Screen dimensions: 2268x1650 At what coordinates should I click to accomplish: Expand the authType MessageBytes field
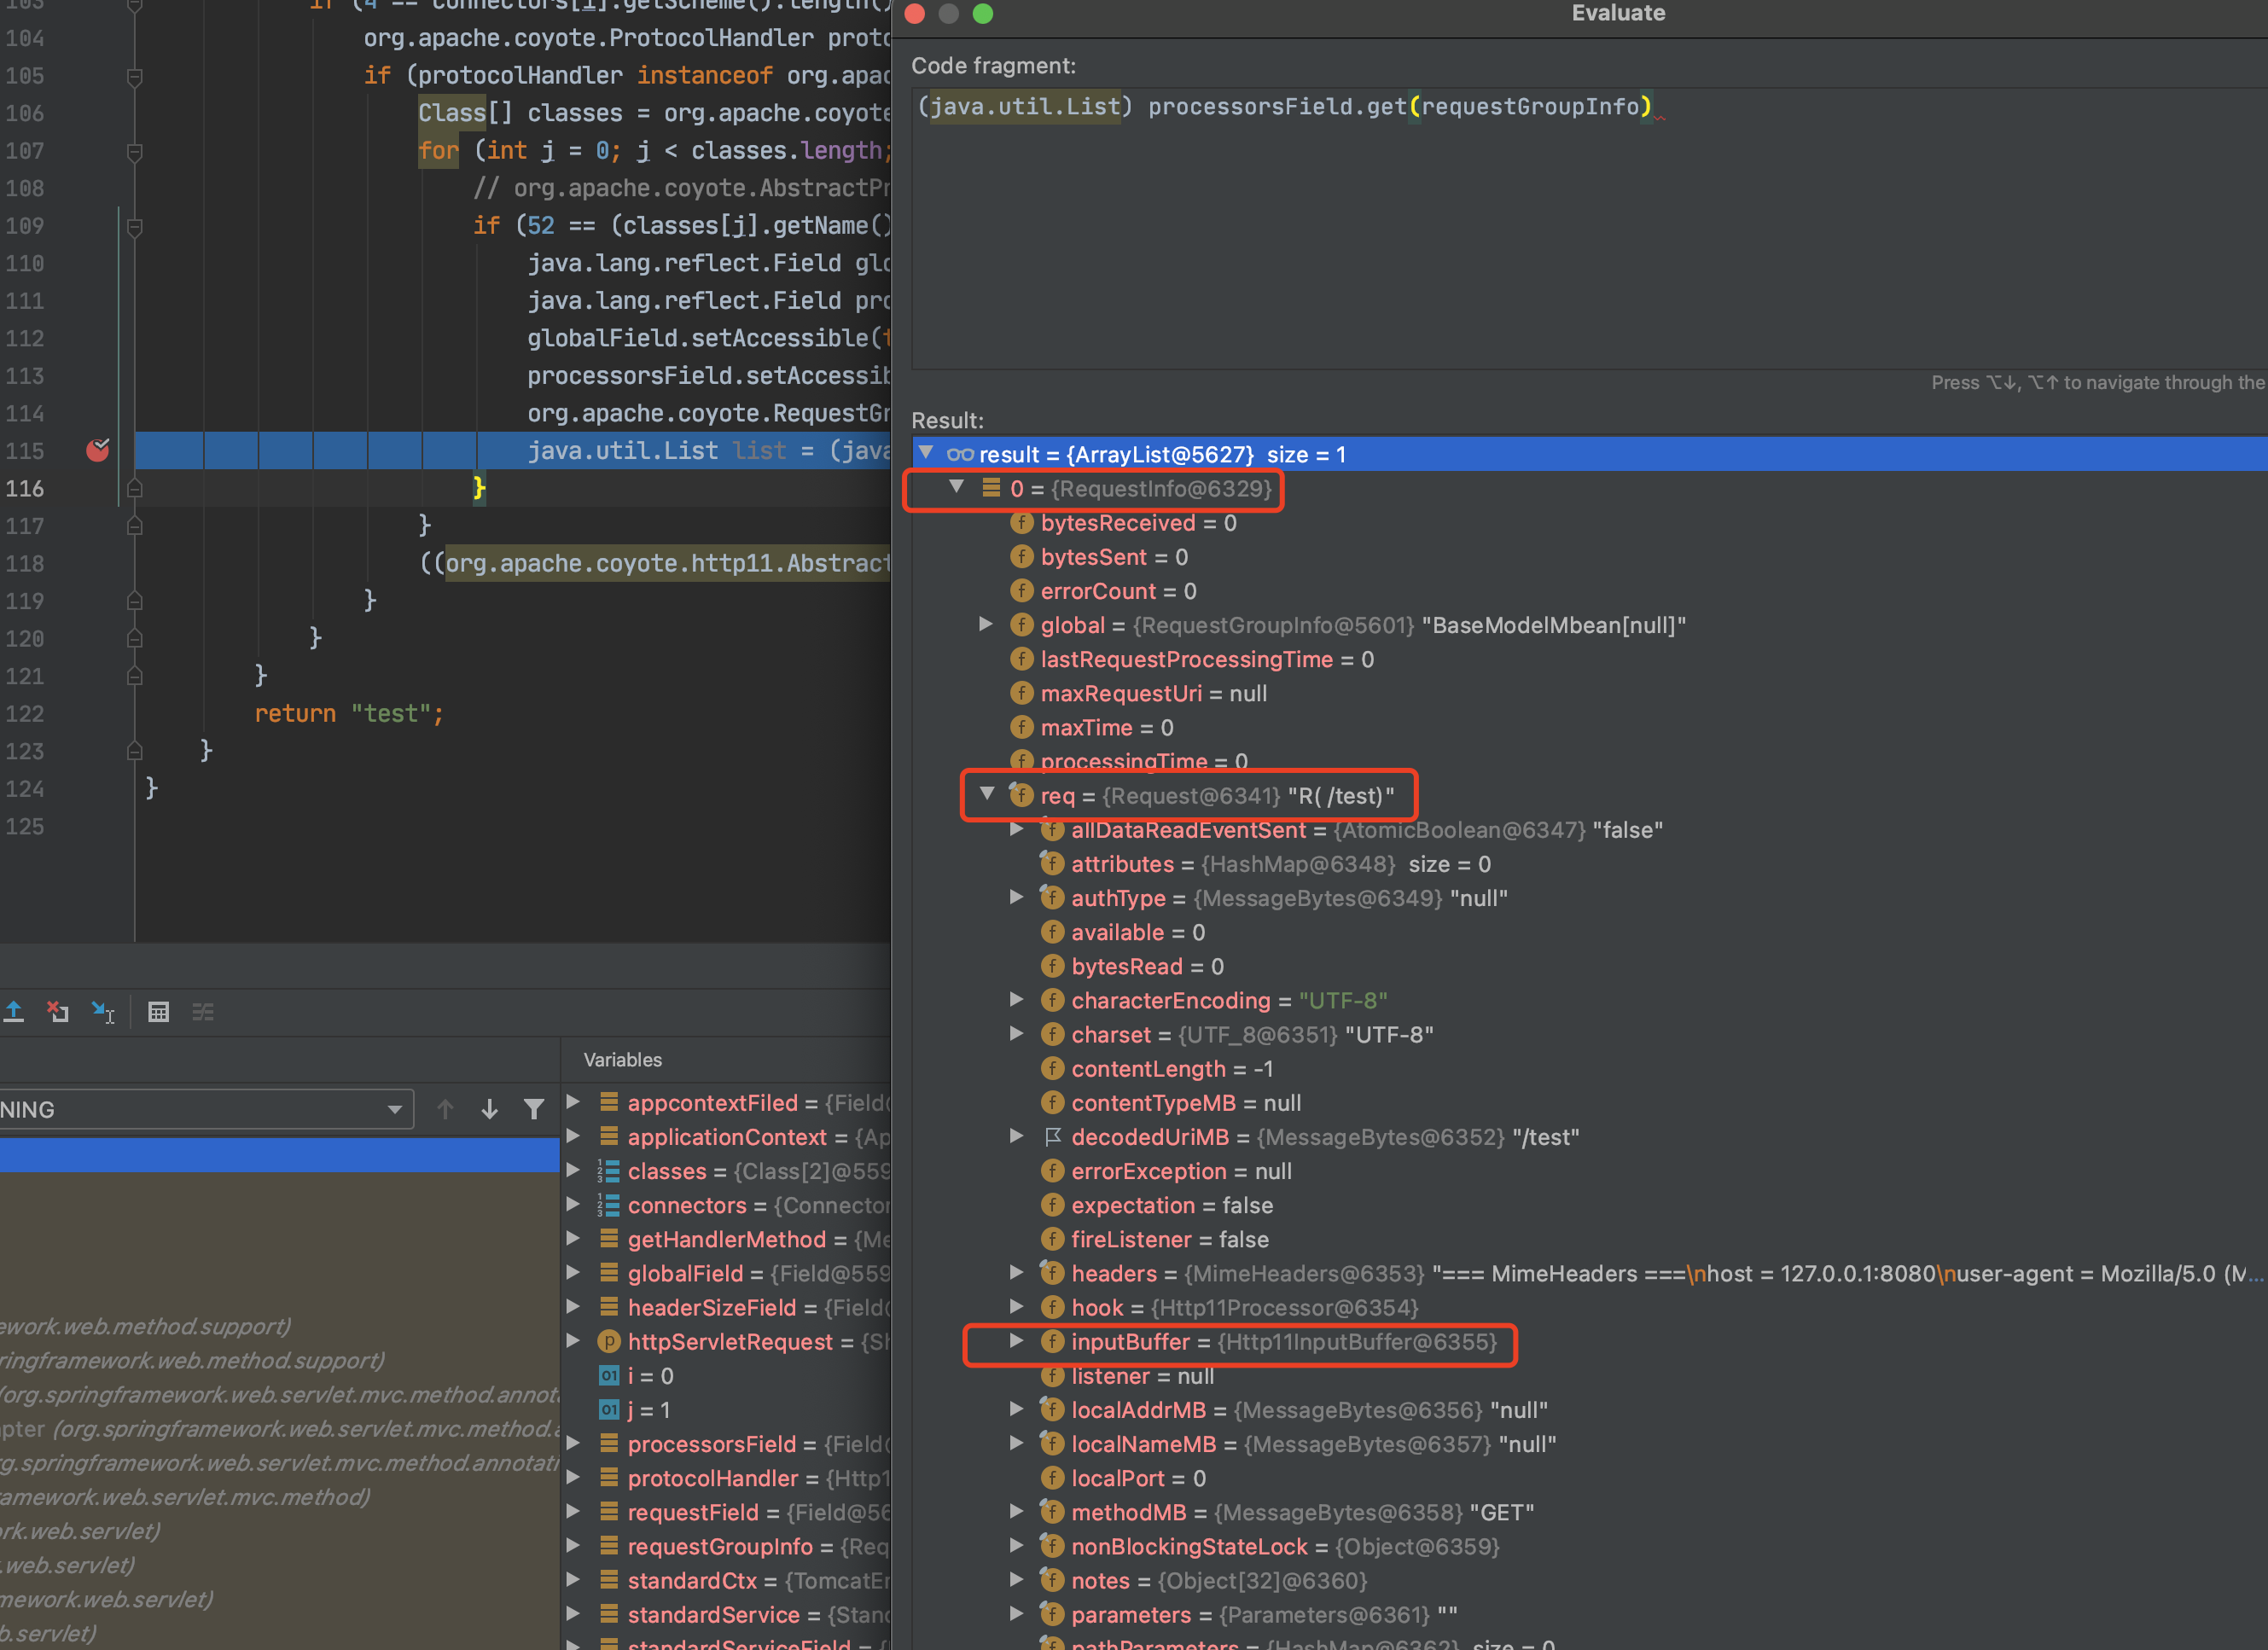(x=1017, y=897)
